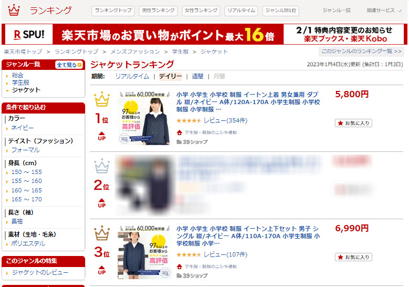409x287 pixels.
Task: Open このジャンルのランキング一覧 link
Action: (x=361, y=51)
